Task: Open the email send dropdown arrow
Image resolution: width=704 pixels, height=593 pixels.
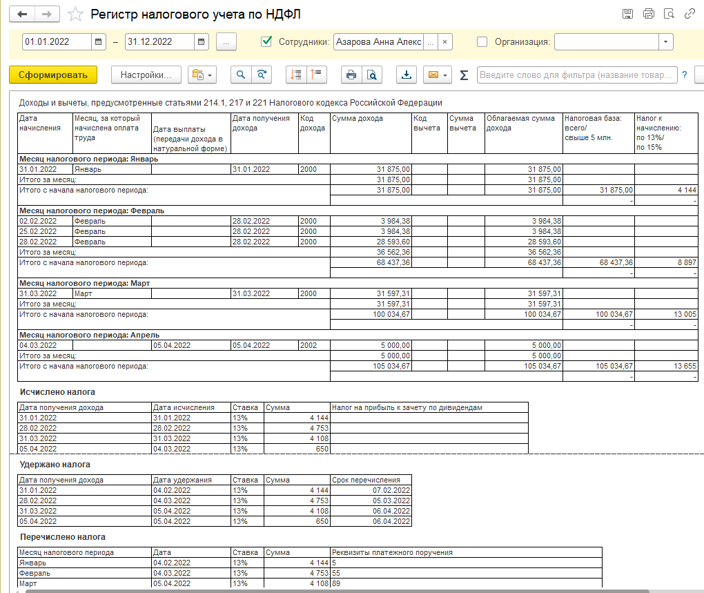Action: pos(445,75)
